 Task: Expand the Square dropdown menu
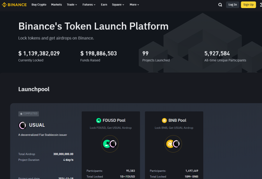(x=118, y=5)
